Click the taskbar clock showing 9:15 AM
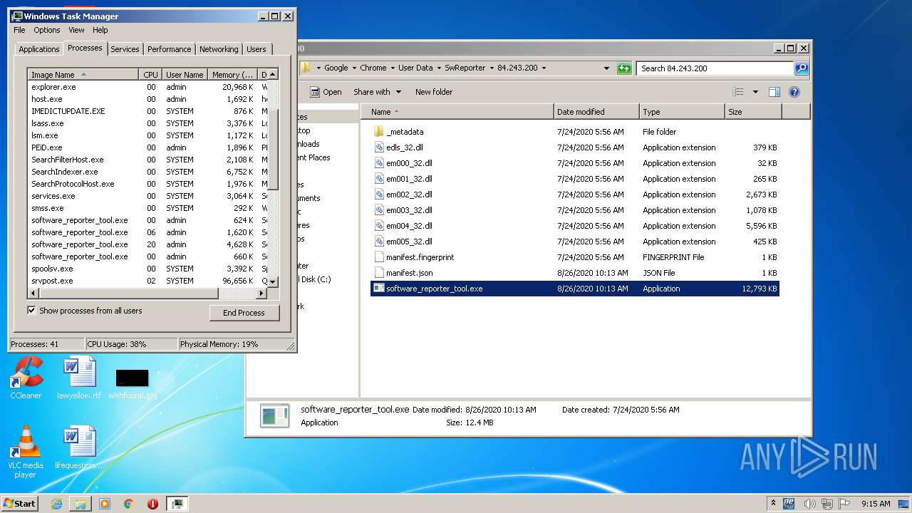 (x=876, y=504)
